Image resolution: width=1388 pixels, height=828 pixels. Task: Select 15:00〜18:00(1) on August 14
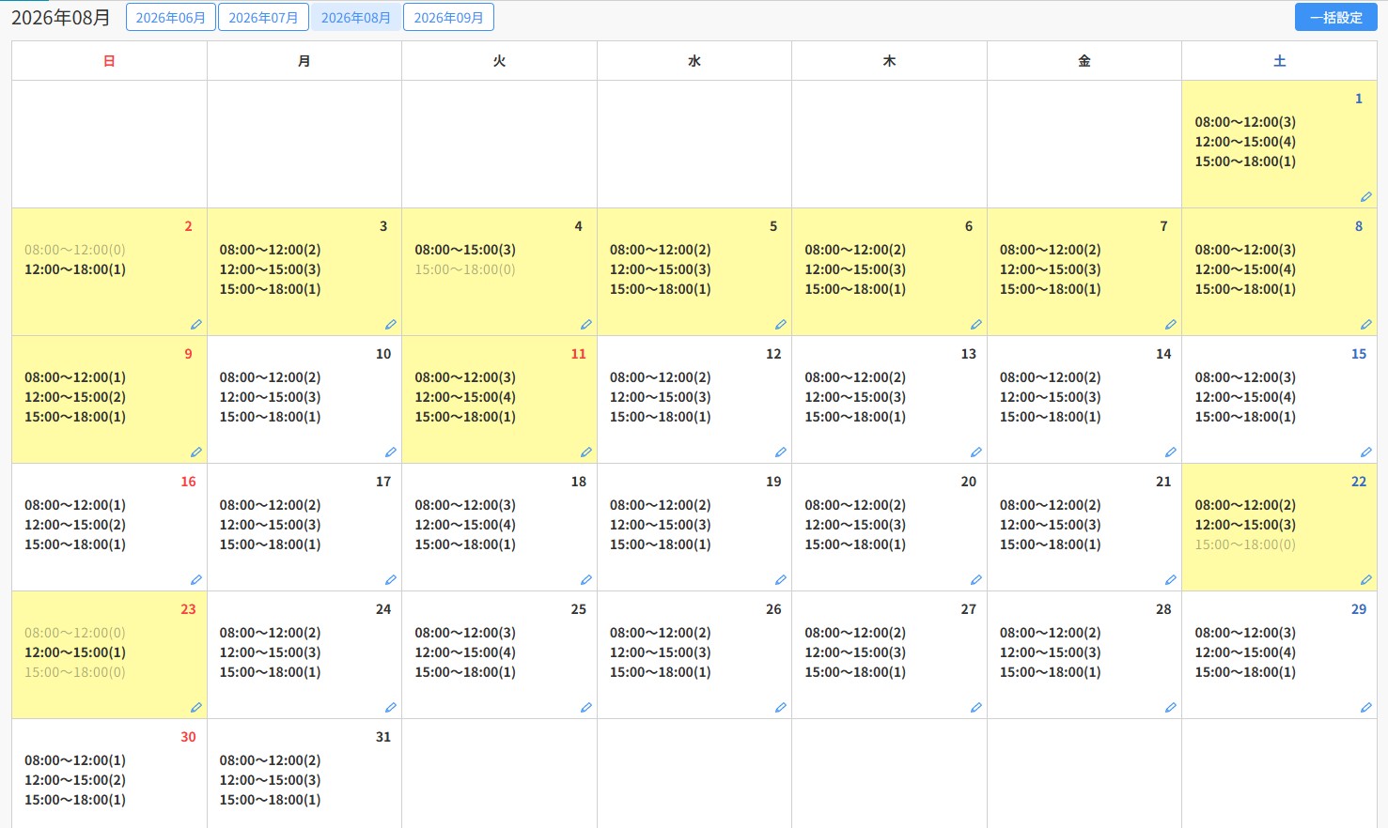coord(1050,417)
